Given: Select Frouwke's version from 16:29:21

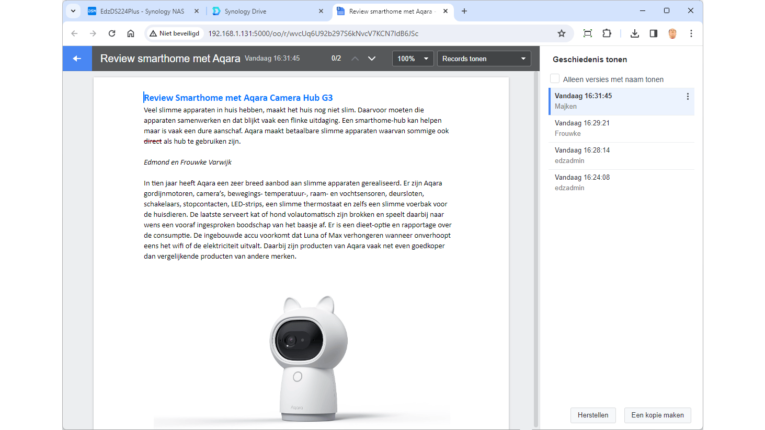Looking at the screenshot, I should pyautogui.click(x=621, y=129).
